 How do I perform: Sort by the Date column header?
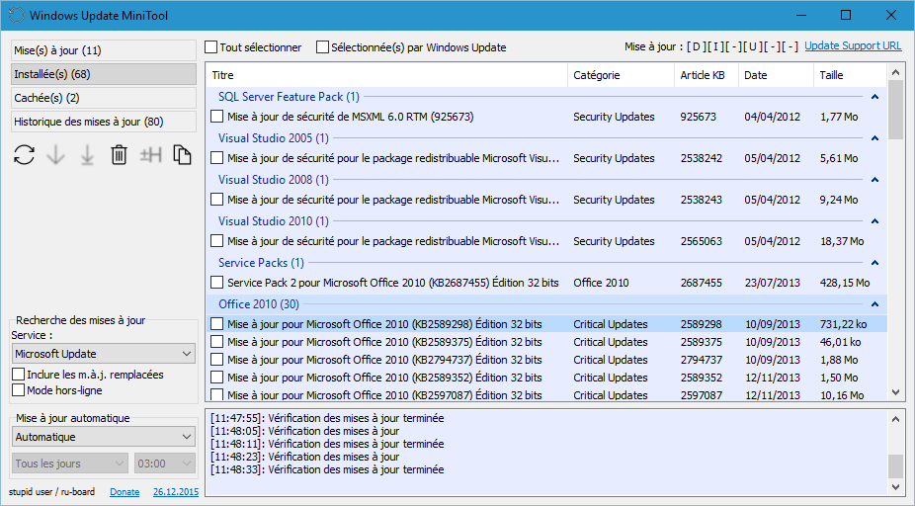click(x=776, y=75)
